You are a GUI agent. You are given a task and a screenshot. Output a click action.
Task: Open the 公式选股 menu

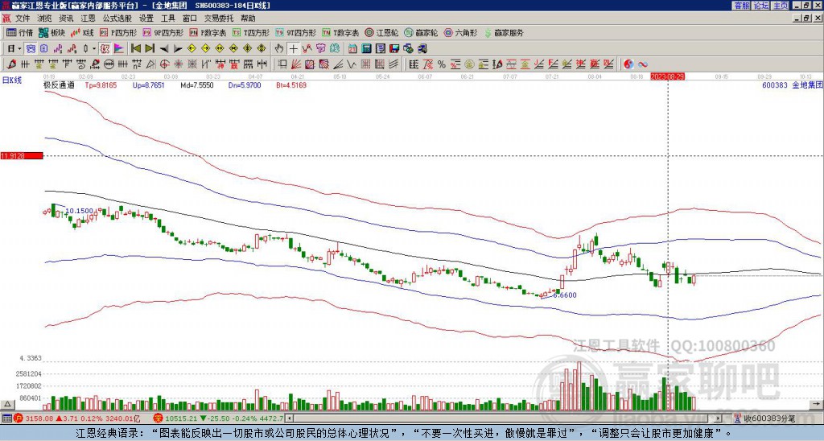(117, 18)
